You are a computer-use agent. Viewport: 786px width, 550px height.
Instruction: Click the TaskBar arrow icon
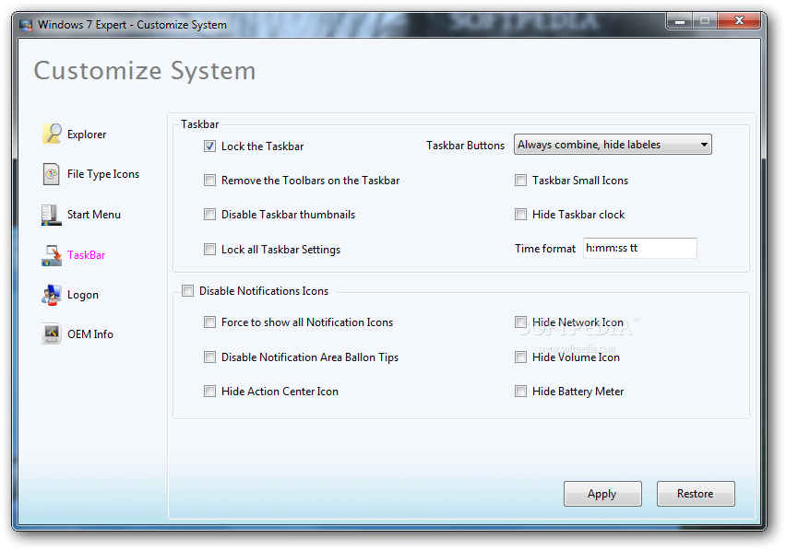pyautogui.click(x=51, y=255)
